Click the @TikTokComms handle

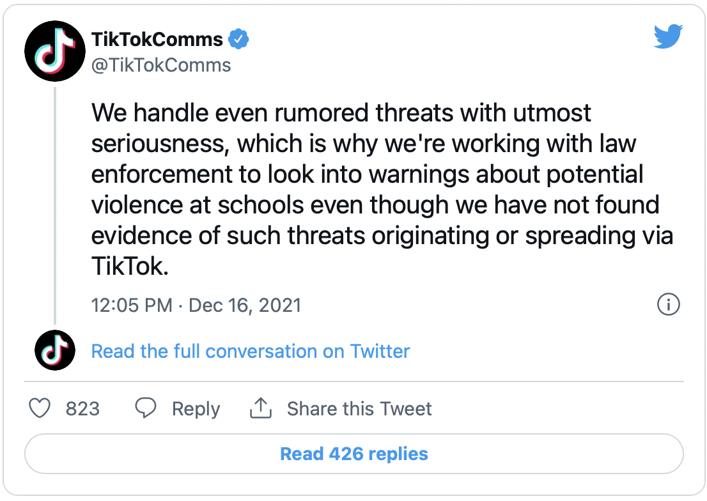(x=161, y=65)
